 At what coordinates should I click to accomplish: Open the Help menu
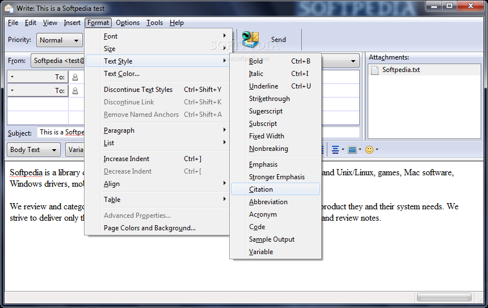click(177, 23)
